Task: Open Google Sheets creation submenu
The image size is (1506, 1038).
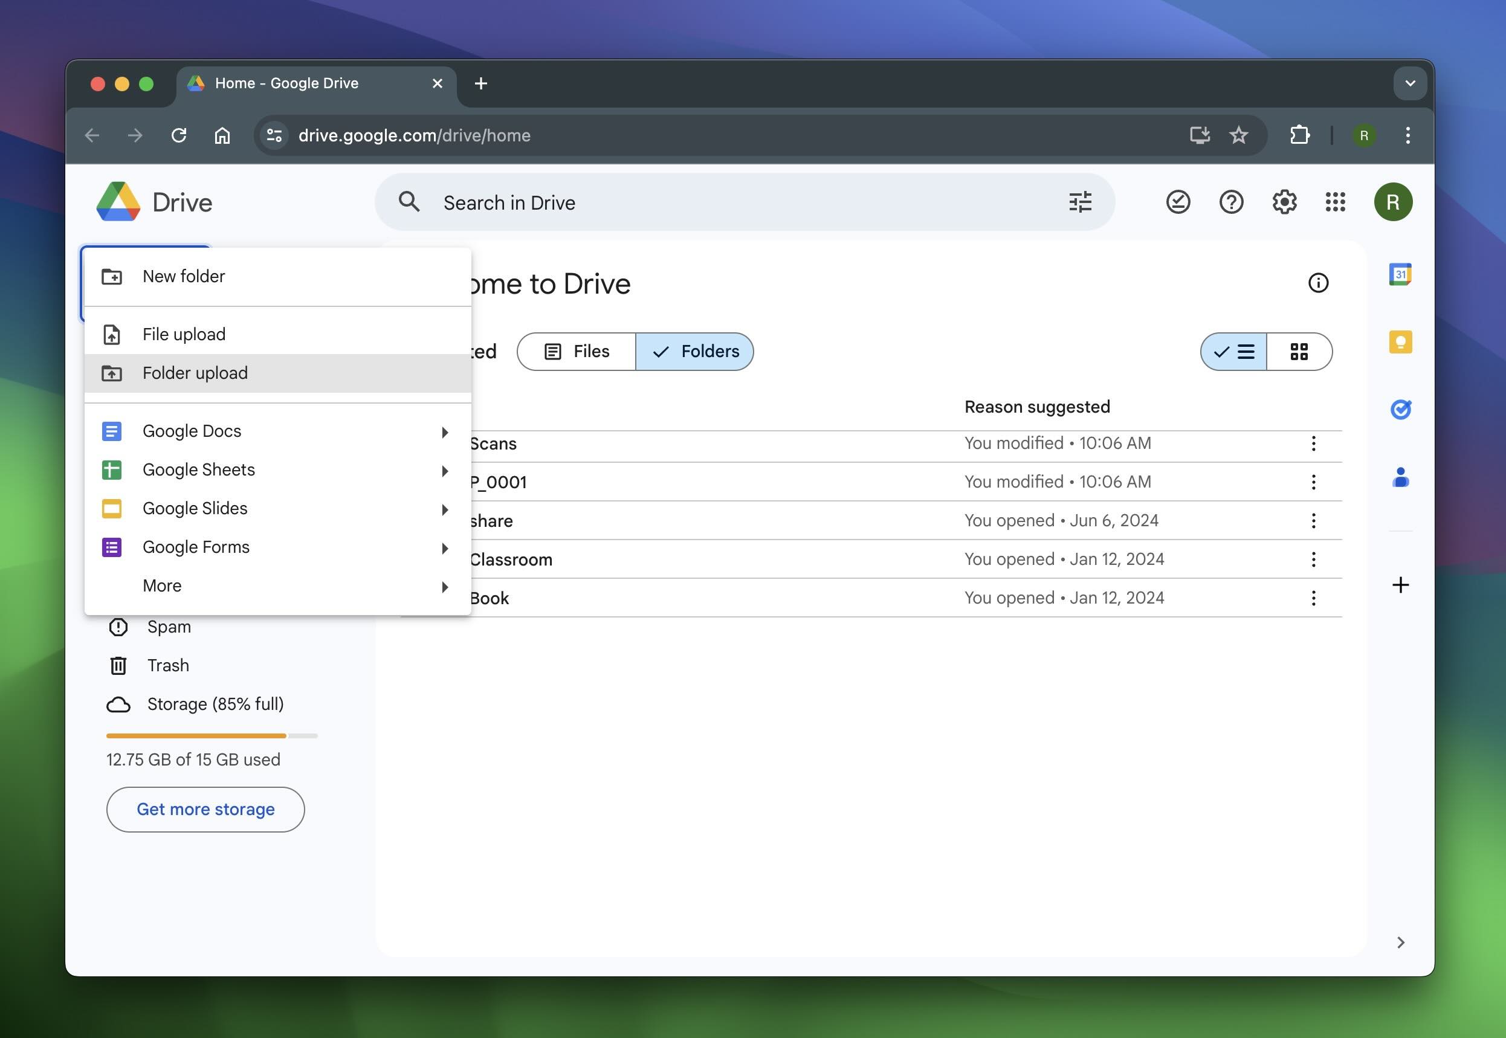Action: [x=444, y=469]
